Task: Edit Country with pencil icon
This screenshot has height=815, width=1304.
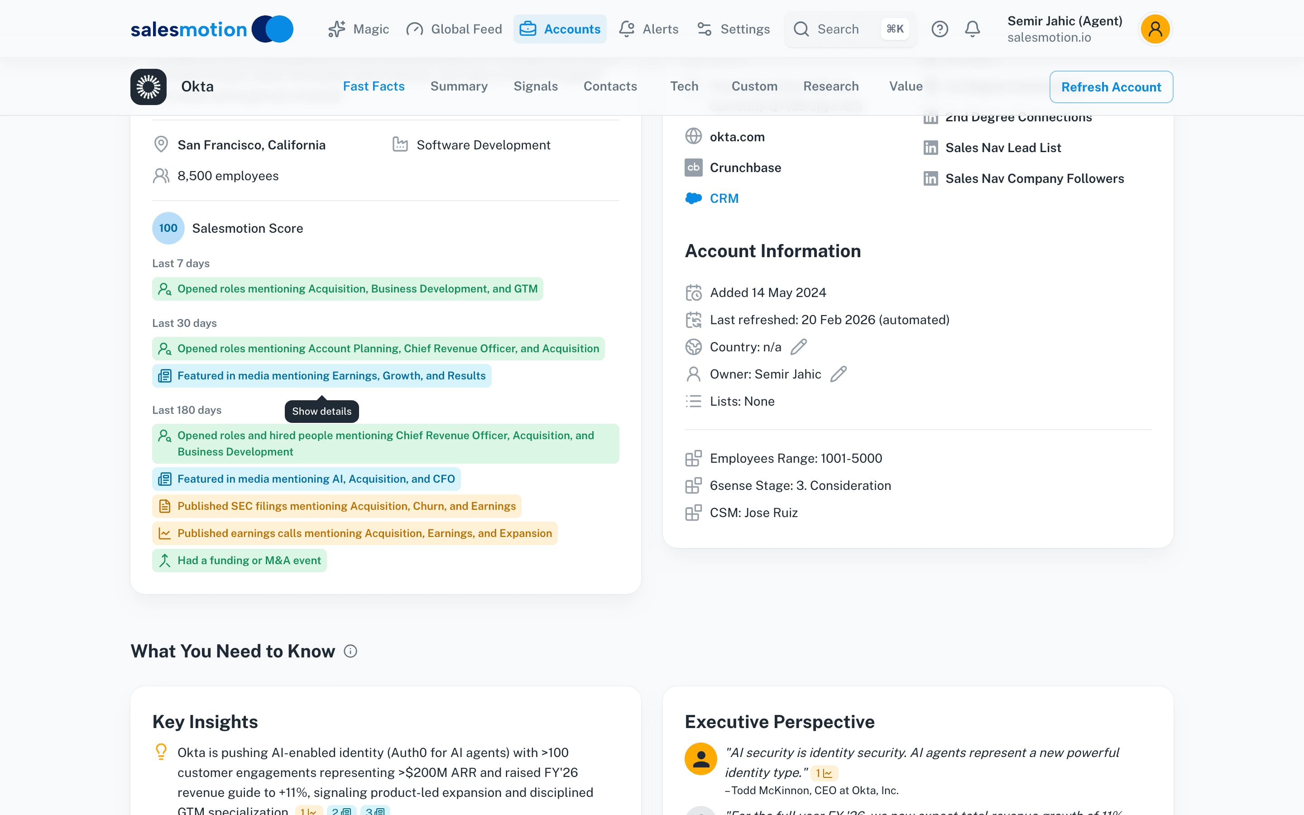Action: coord(799,347)
